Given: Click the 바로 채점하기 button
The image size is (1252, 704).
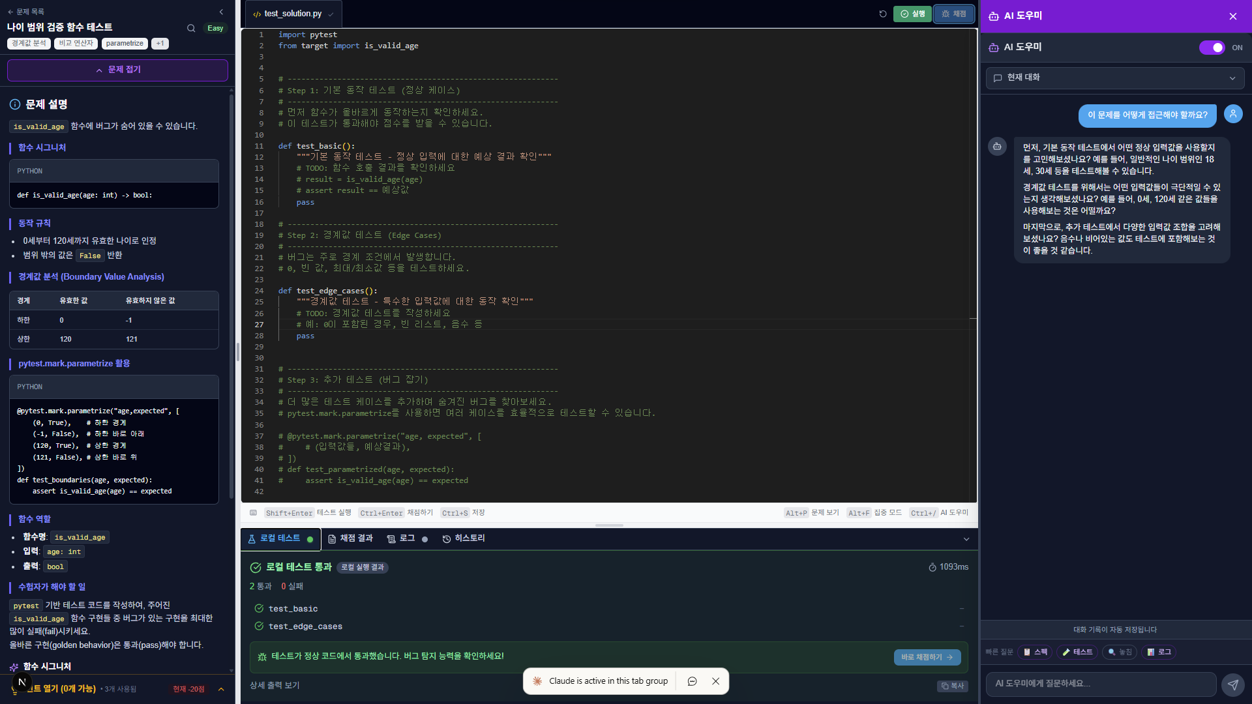Looking at the screenshot, I should click(x=927, y=657).
